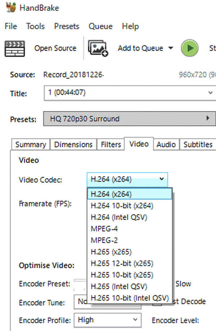Viewport: 216px width, 331px height.
Task: Click the Add to Queue image icon
Action: [x=98, y=48]
